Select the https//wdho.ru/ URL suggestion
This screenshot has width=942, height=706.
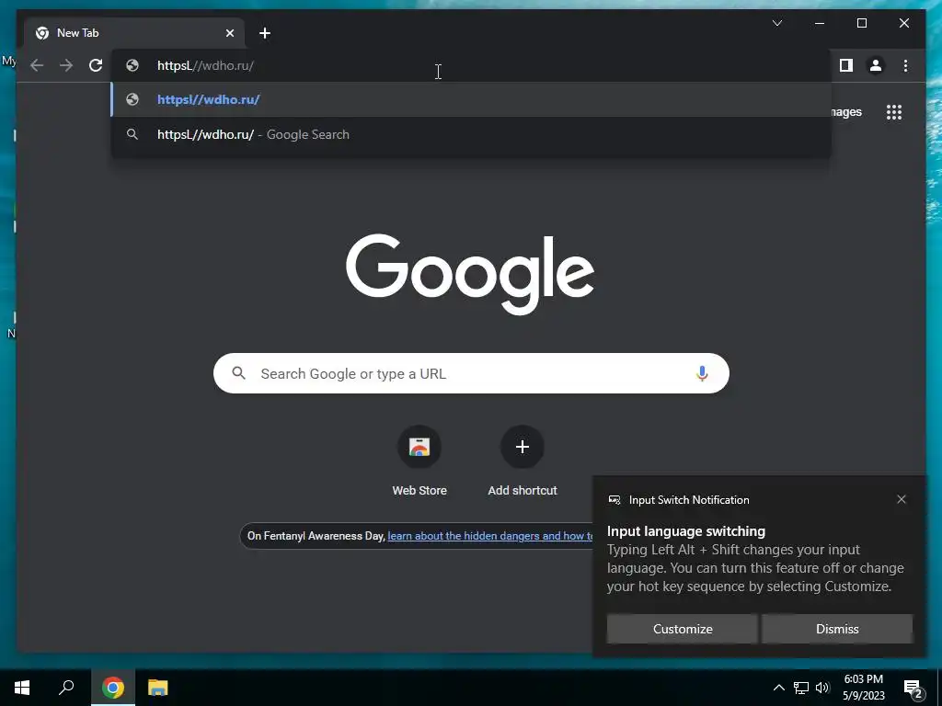(x=471, y=99)
